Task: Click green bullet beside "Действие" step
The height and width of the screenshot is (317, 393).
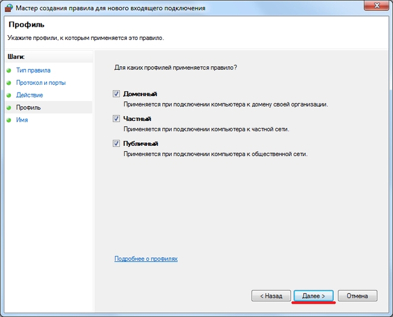Action: [9, 96]
